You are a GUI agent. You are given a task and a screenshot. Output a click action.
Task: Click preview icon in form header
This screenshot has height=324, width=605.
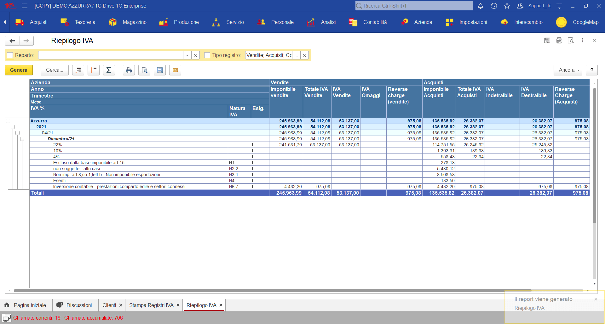point(571,40)
